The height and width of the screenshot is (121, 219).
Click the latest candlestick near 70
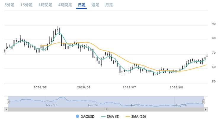click(207, 56)
